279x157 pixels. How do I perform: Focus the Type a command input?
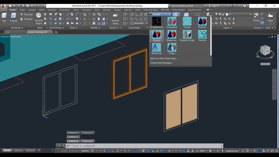144,146
